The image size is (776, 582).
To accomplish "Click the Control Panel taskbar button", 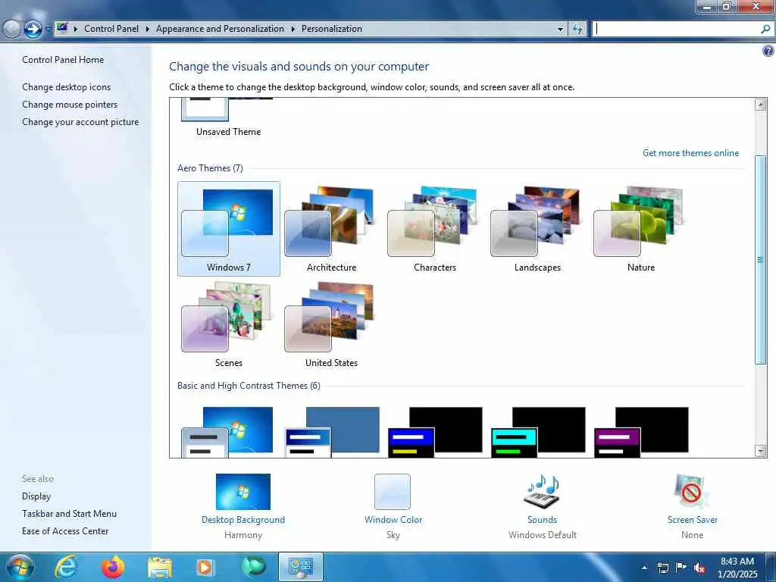I will point(300,567).
